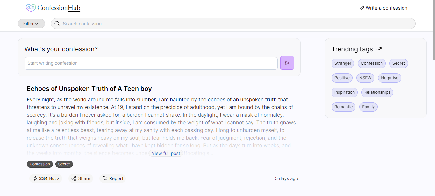Select the Stranger trending tag
The width and height of the screenshot is (435, 196).
[343, 63]
